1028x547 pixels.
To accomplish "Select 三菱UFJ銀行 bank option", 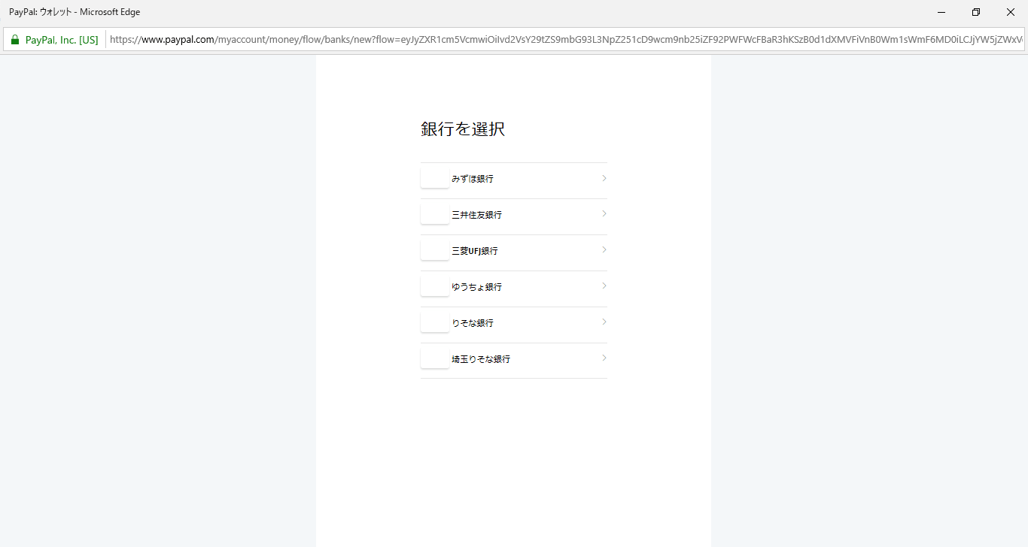I will [x=513, y=251].
